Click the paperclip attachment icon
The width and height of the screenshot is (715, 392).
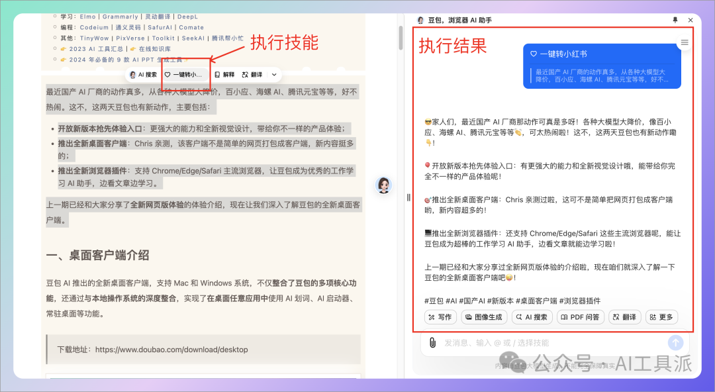point(432,343)
